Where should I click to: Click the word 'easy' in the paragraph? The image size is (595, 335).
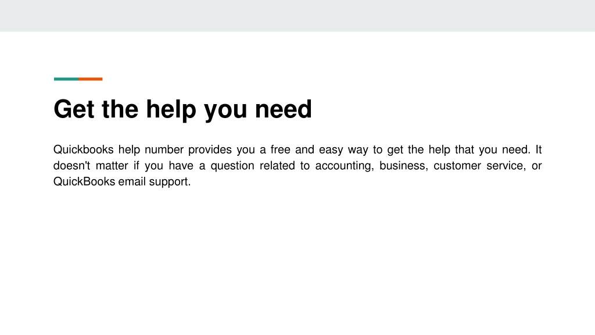click(331, 150)
